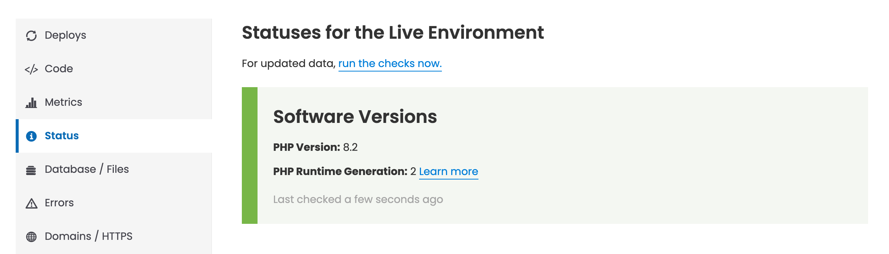Click the Metrics bar chart icon
889x254 pixels.
(31, 103)
